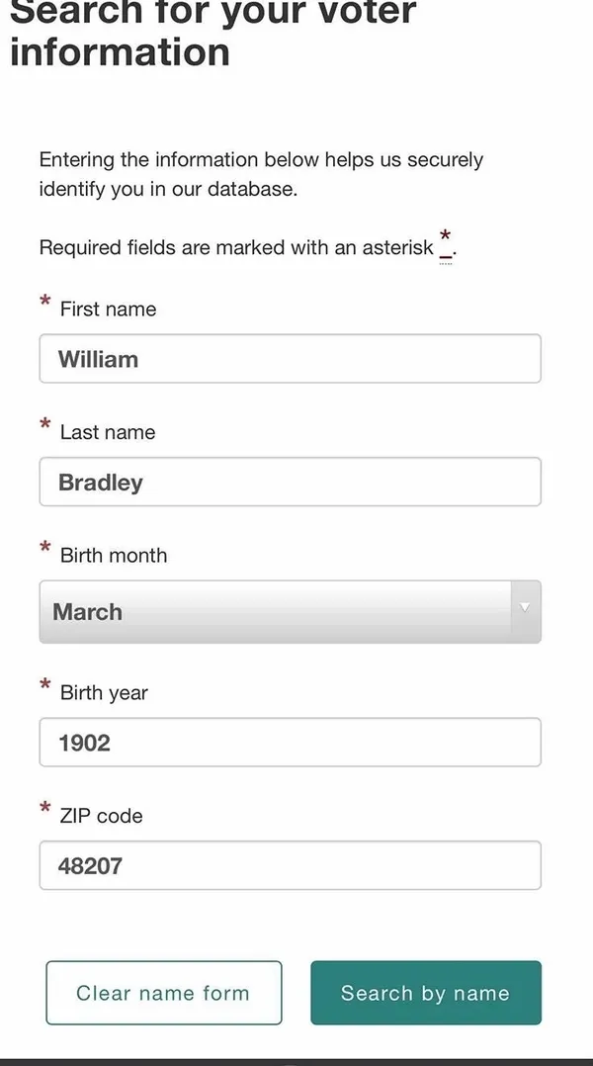Click the red asterisk beside Last name
This screenshot has height=1066, width=593.
pos(45,424)
